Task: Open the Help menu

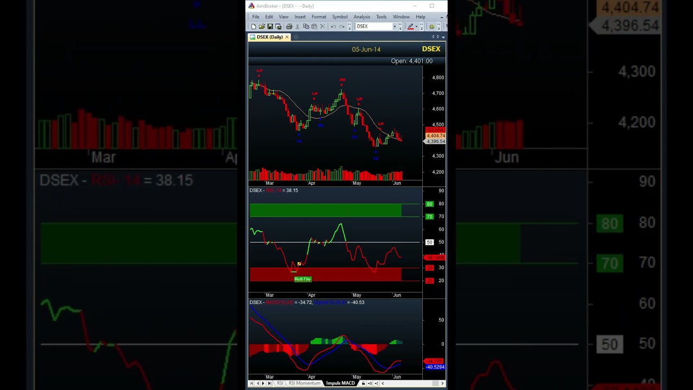Action: (421, 17)
